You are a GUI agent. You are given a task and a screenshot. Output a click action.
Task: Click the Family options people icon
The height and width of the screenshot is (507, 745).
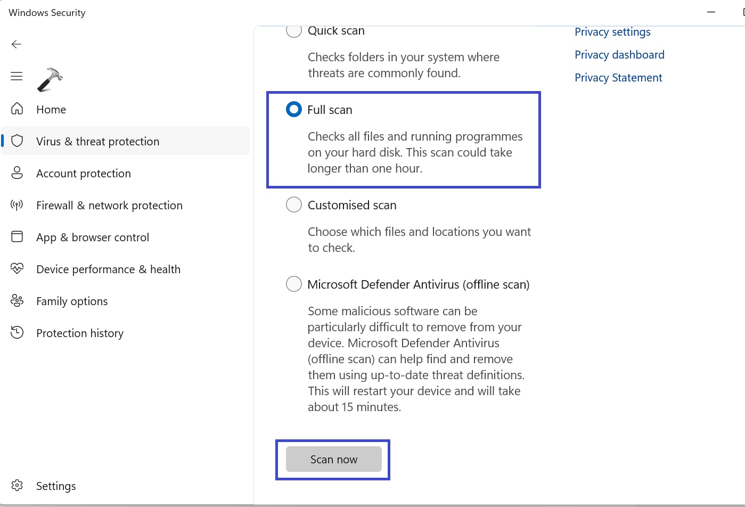point(17,301)
